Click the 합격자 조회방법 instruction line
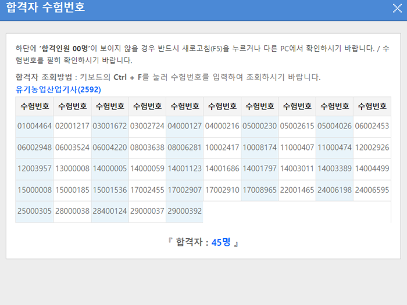Viewport: 407px width, 305px height. click(168, 77)
